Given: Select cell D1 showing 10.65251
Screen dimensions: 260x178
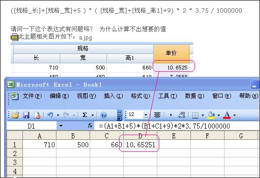Looking at the screenshot, I should point(141,144).
